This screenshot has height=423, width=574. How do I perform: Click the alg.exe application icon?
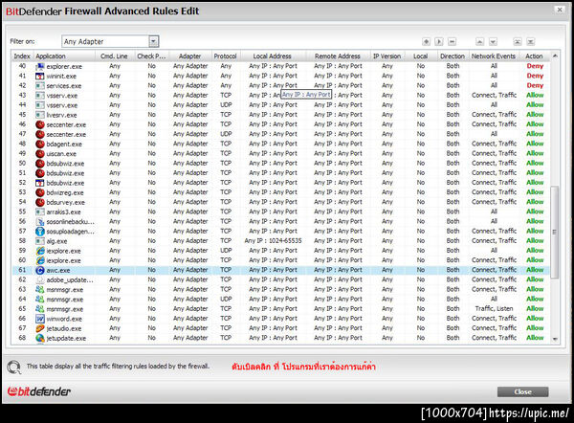[x=40, y=241]
